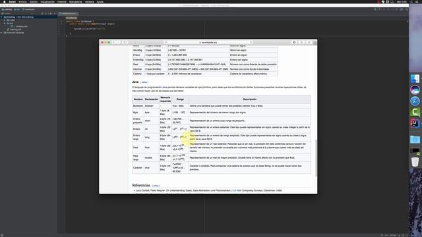Follow the 'Java' link in the paragraph

click(x=164, y=88)
